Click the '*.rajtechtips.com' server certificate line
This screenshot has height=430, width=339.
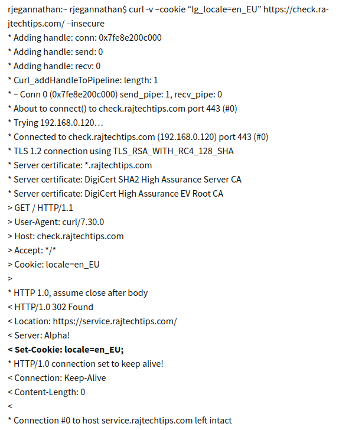coord(80,165)
